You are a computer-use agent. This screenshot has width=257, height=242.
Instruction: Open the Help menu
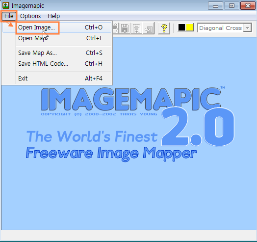[x=54, y=16]
